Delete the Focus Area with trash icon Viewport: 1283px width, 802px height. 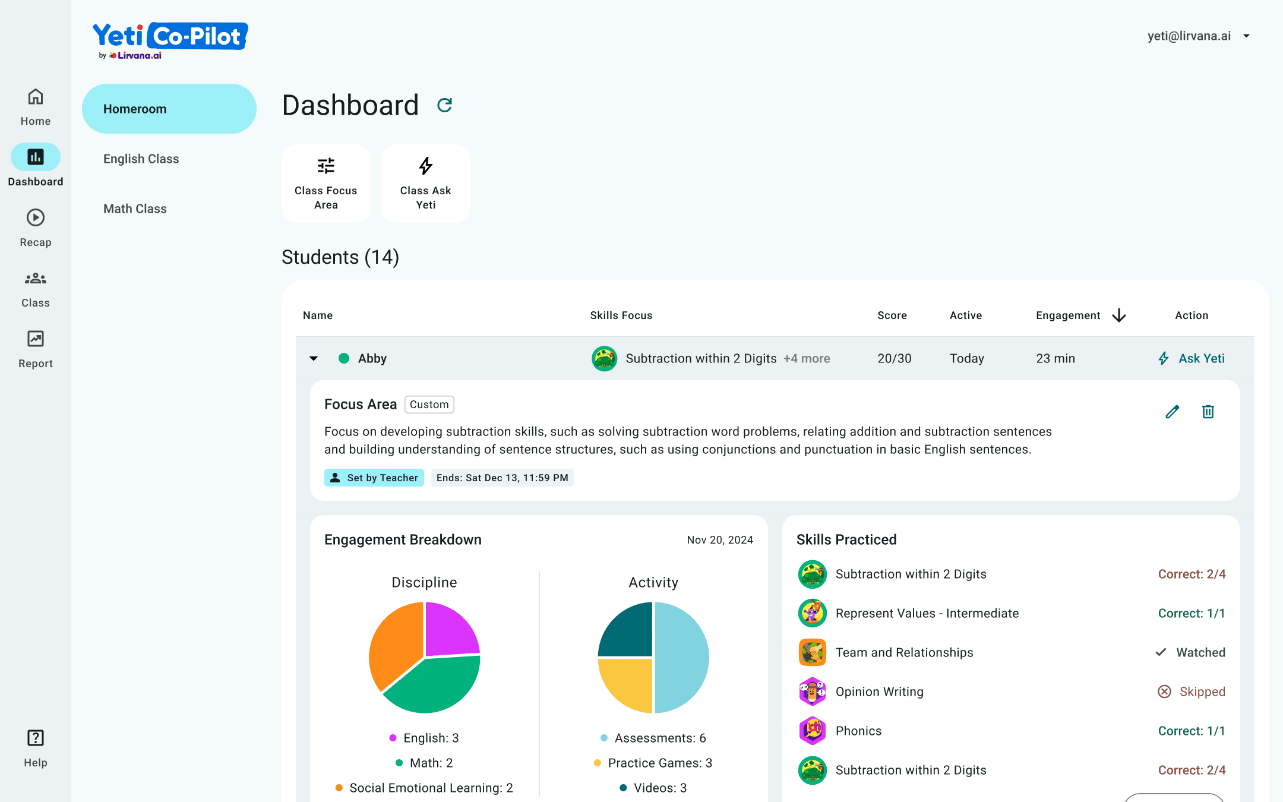pyautogui.click(x=1208, y=412)
